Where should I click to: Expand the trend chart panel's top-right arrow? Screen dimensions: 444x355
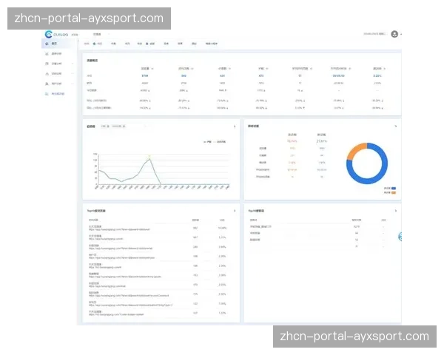pos(235,126)
